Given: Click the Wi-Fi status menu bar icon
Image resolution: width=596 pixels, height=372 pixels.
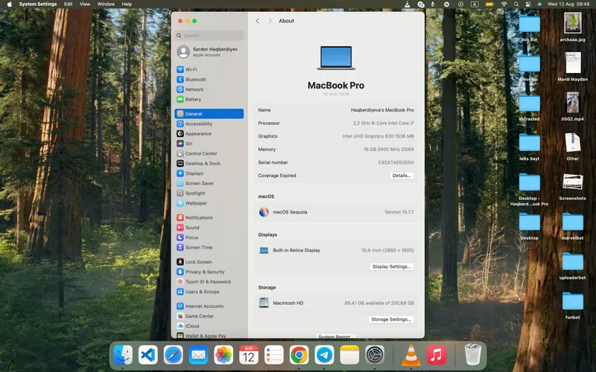Looking at the screenshot, I should pos(504,4).
